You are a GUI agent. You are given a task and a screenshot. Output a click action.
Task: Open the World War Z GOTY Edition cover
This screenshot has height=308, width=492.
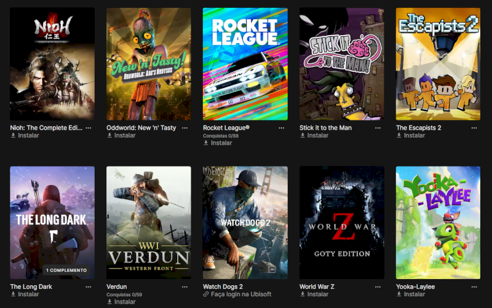click(342, 223)
